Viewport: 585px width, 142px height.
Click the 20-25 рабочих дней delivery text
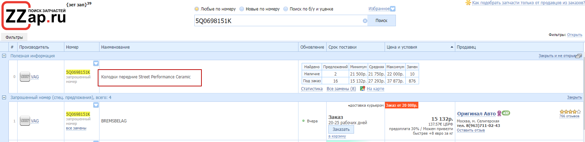coord(348,123)
